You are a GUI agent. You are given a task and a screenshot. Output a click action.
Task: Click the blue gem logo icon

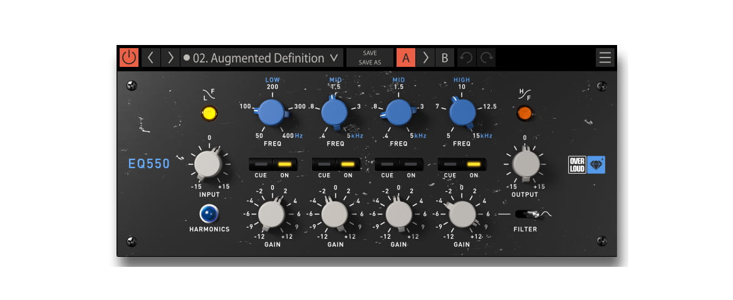click(596, 165)
